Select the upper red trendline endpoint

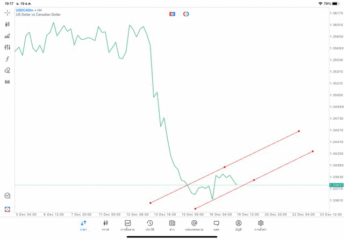pos(299,131)
